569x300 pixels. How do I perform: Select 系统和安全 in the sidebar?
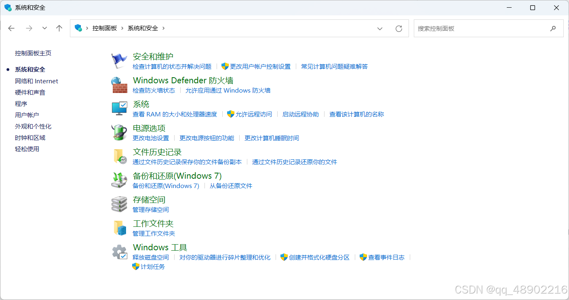[30, 70]
